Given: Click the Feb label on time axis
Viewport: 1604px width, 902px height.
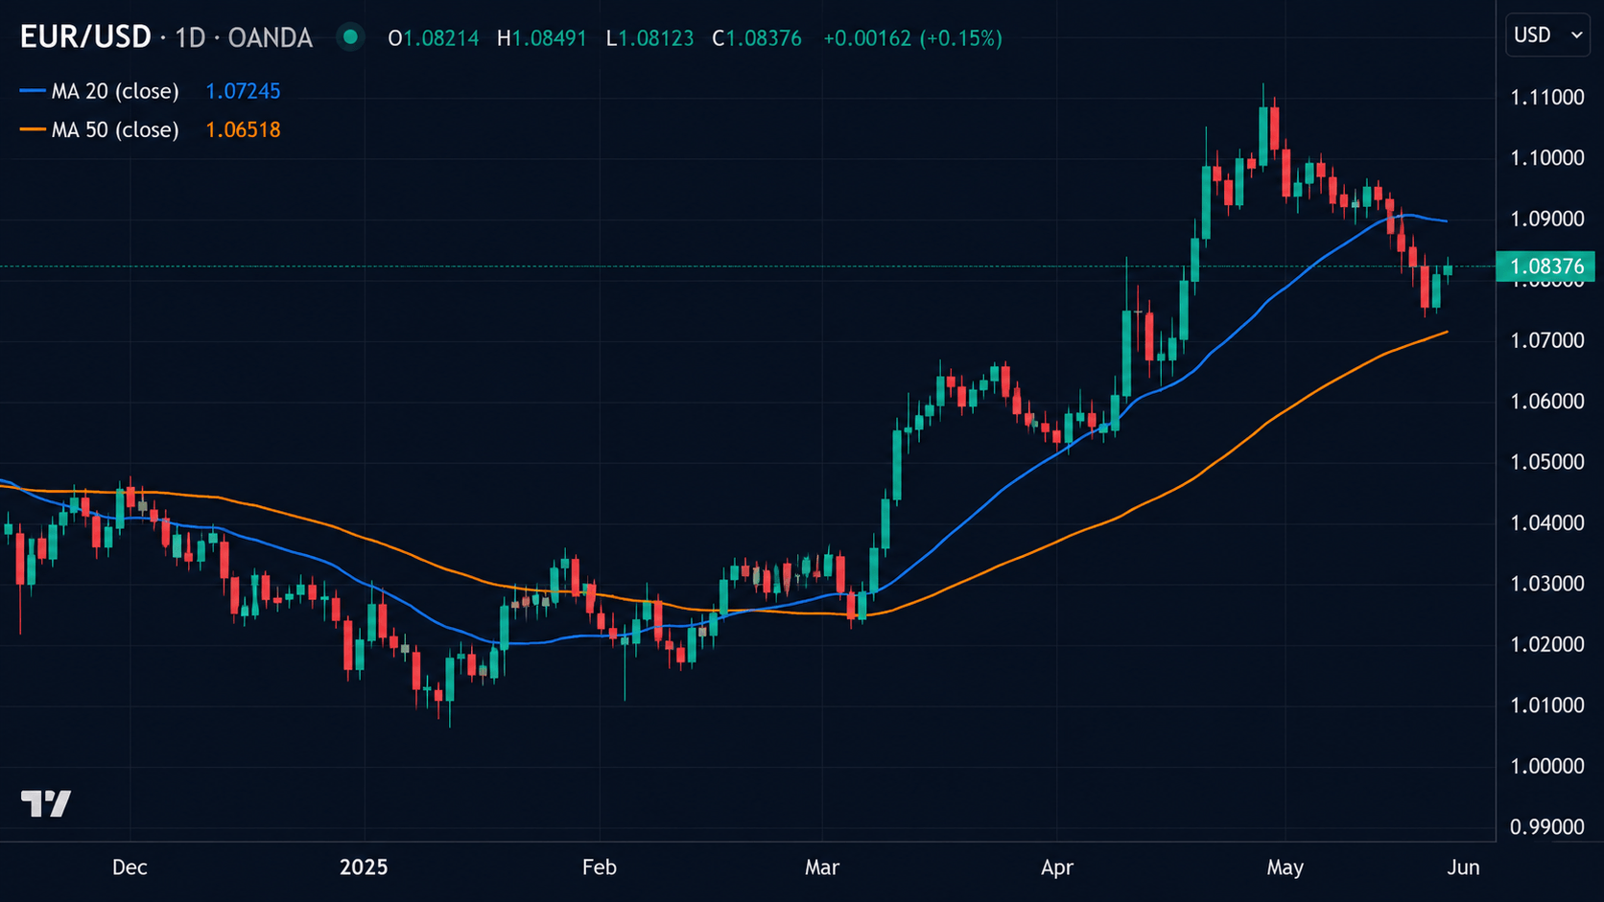Looking at the screenshot, I should click(600, 867).
